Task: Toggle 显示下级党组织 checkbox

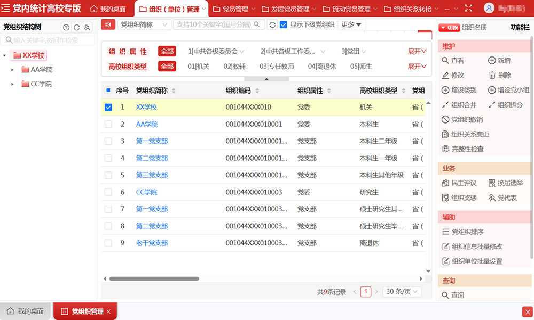Action: pos(283,25)
